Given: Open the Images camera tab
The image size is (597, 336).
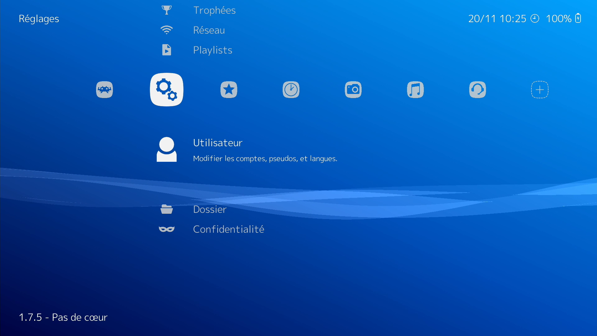Looking at the screenshot, I should (x=353, y=90).
